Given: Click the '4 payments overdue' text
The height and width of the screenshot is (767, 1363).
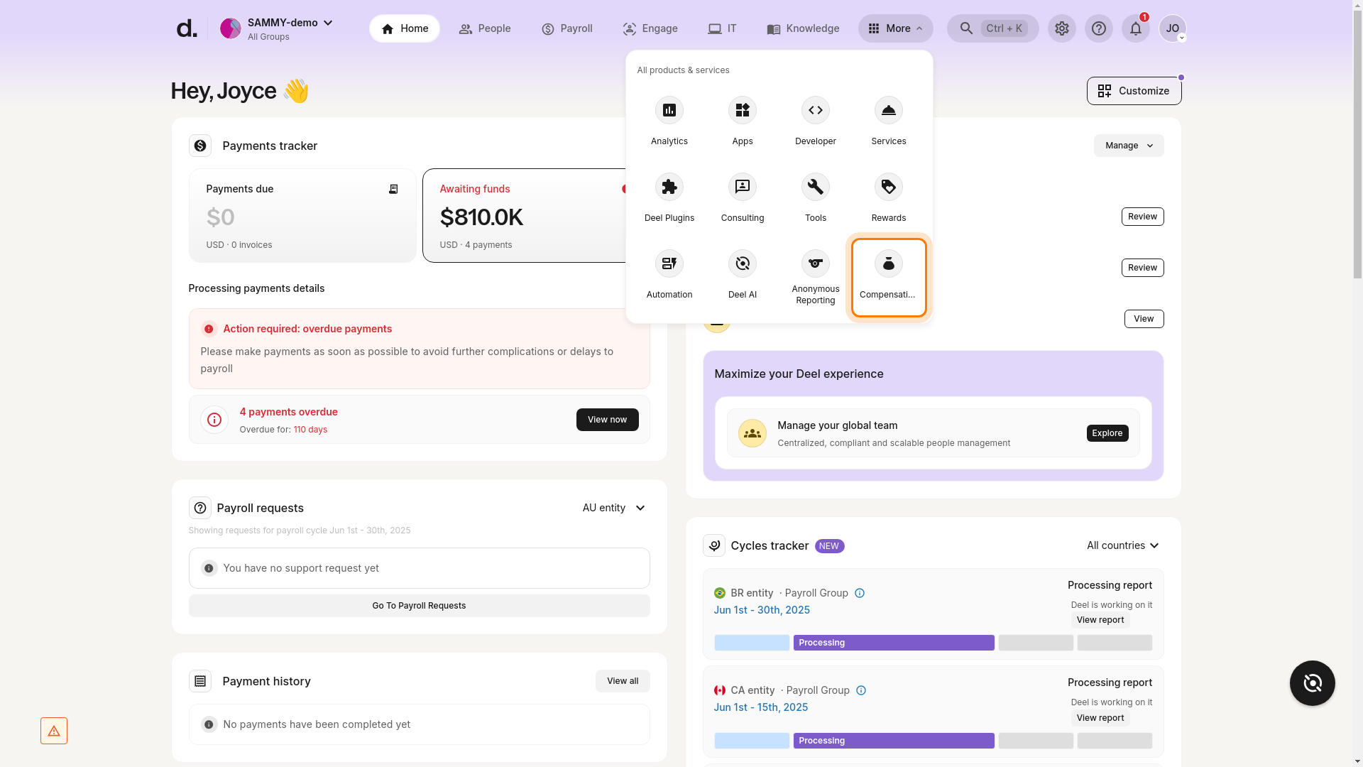Looking at the screenshot, I should coord(288,412).
